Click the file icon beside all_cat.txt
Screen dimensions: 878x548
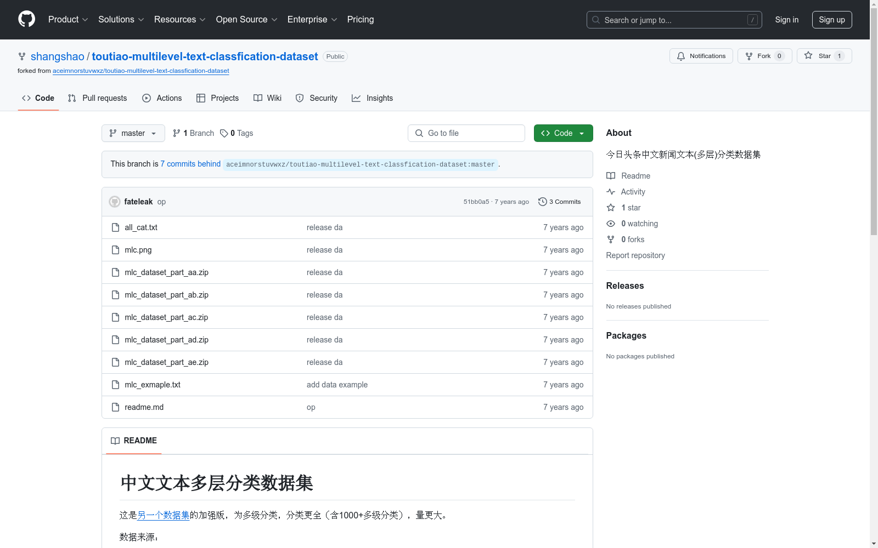[115, 227]
